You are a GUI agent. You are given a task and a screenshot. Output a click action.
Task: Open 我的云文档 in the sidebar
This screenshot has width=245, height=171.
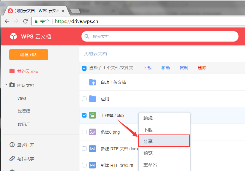pos(28,71)
